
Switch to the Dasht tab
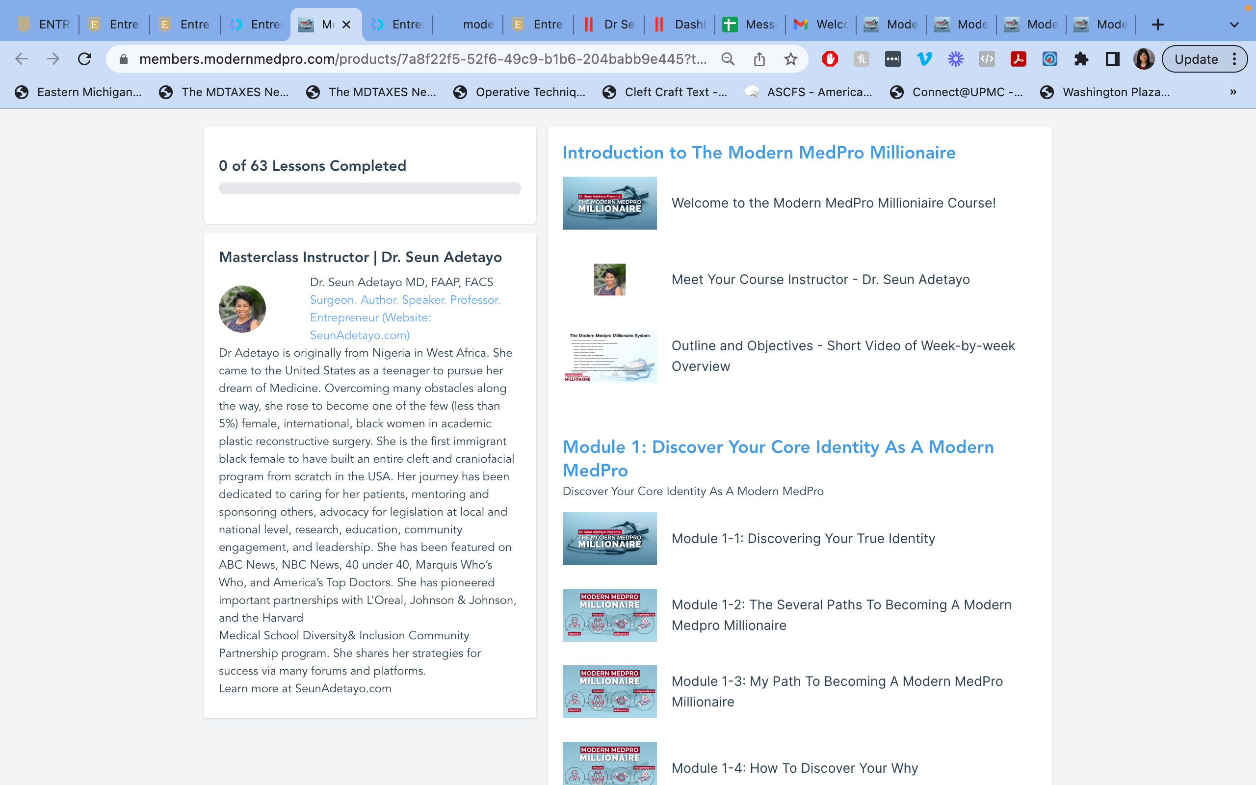pyautogui.click(x=680, y=25)
